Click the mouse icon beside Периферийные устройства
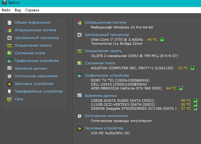This screenshot has width=201, height=144. point(9,91)
